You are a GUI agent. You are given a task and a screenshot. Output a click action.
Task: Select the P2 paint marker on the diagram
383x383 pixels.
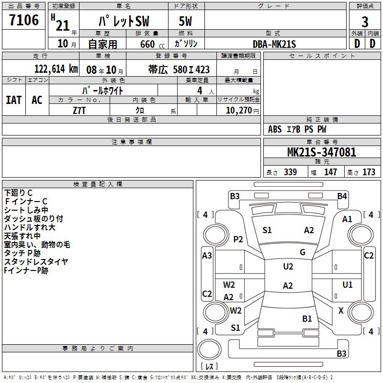[x=238, y=239]
